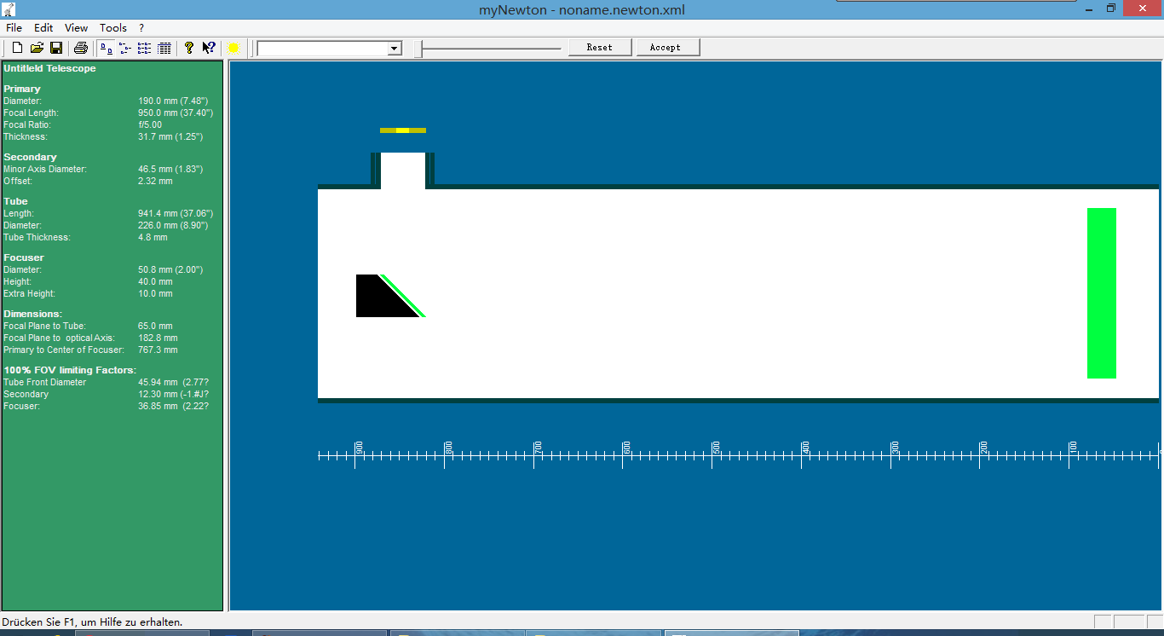The width and height of the screenshot is (1164, 636).
Task: Click Tube Thickness value '4.8 mm'
Action: pos(153,237)
